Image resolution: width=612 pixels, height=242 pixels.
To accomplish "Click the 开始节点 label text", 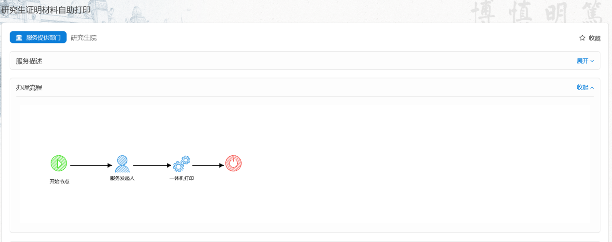I will (59, 182).
